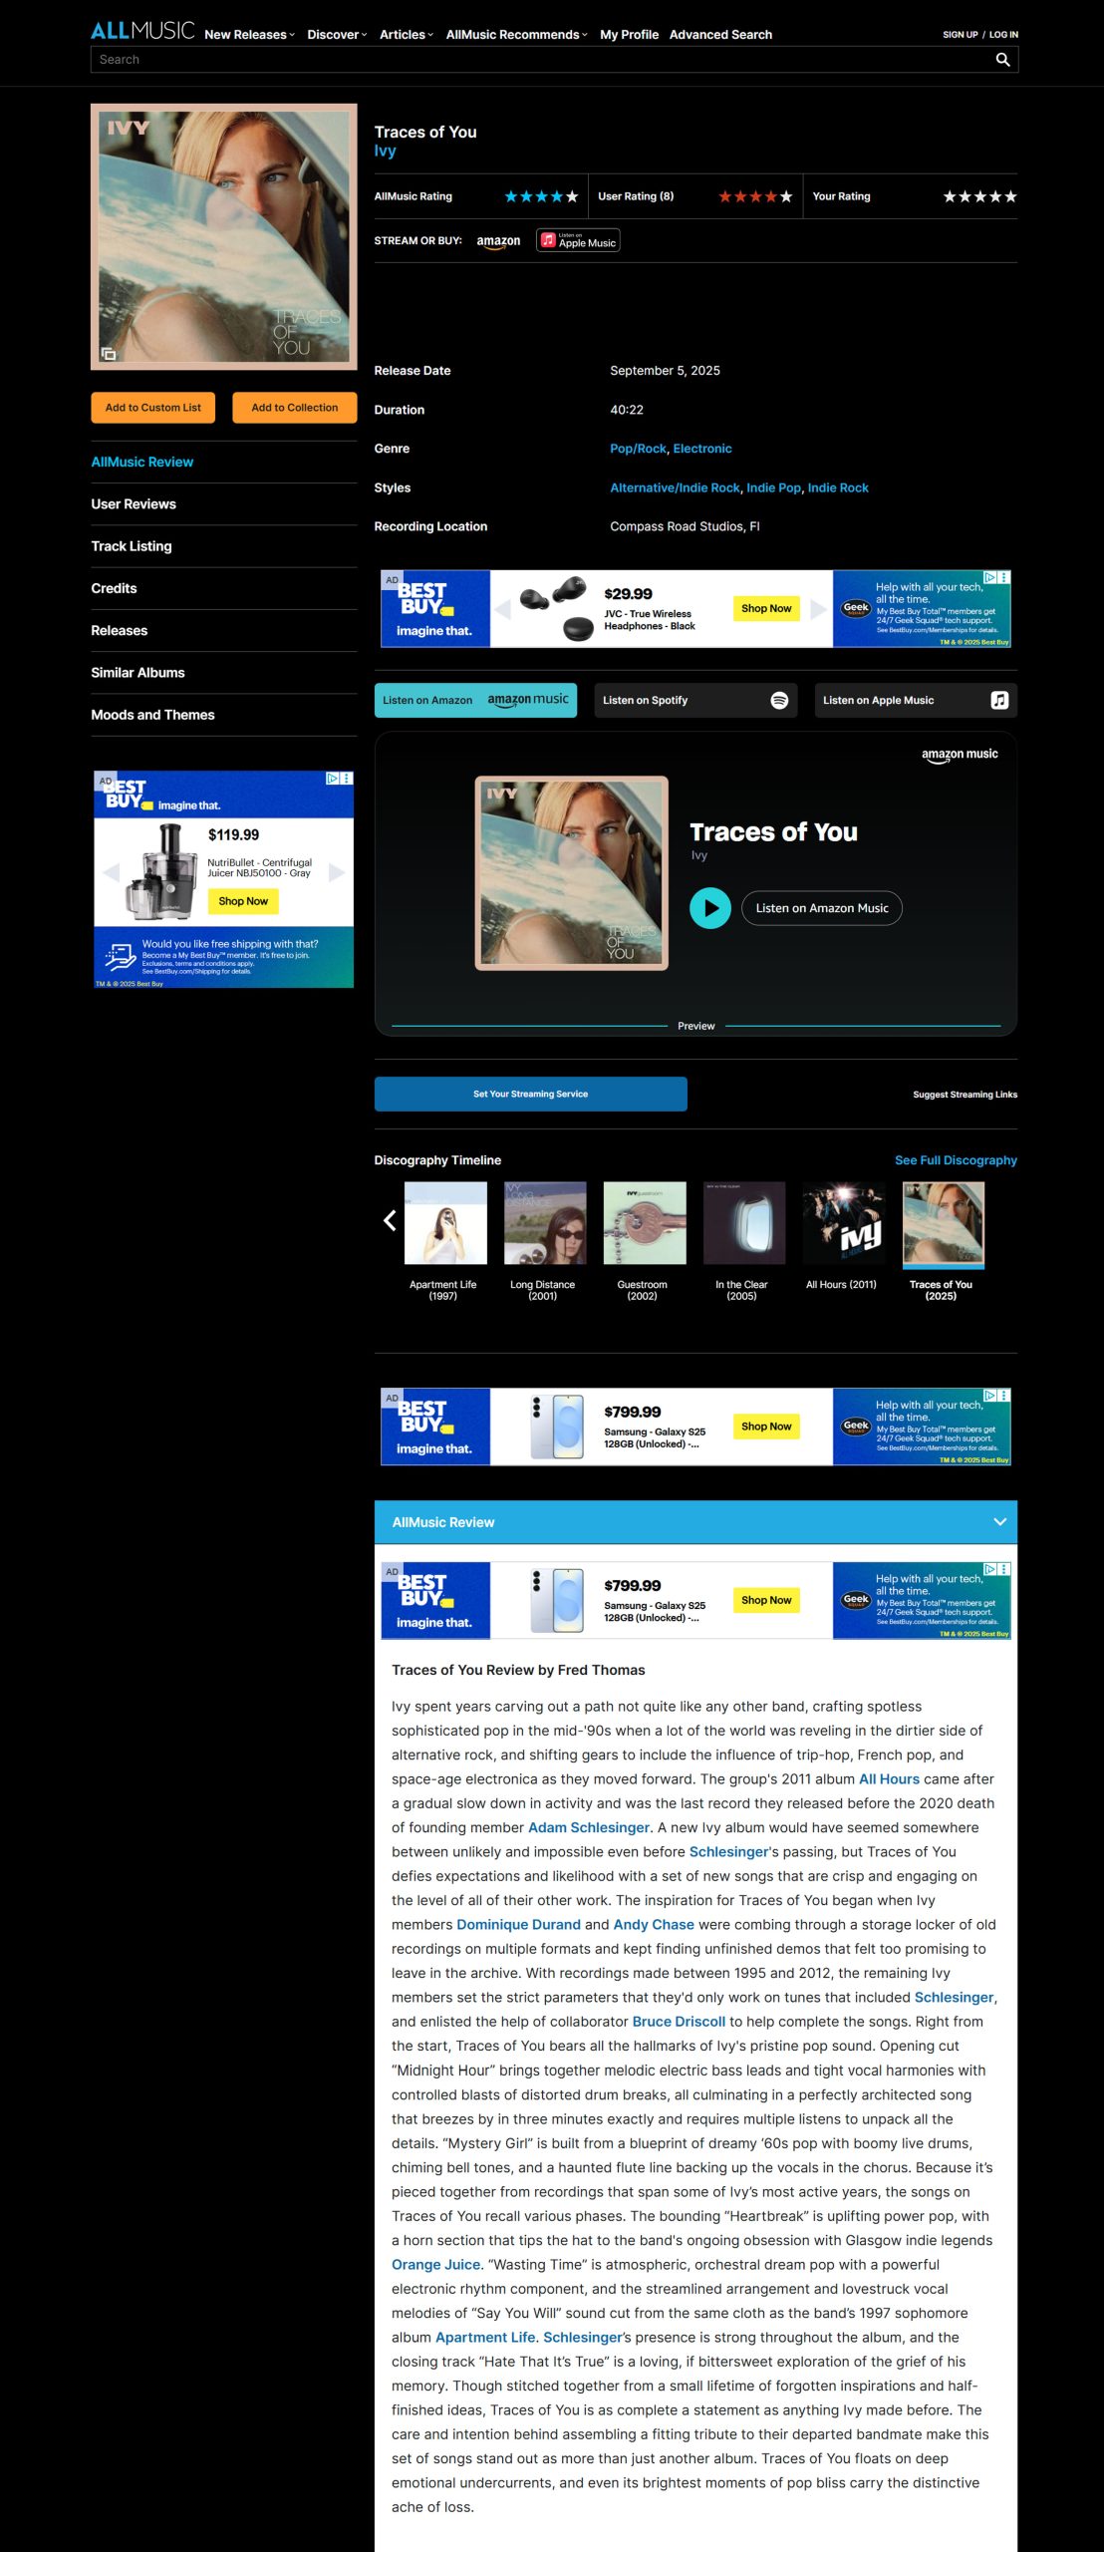Open the New Releases dropdown menu
This screenshot has width=1104, height=2552.
pos(249,35)
